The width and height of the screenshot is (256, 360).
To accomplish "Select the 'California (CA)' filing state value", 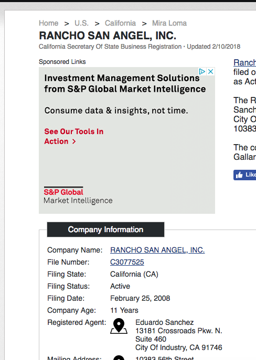I will coord(134,274).
